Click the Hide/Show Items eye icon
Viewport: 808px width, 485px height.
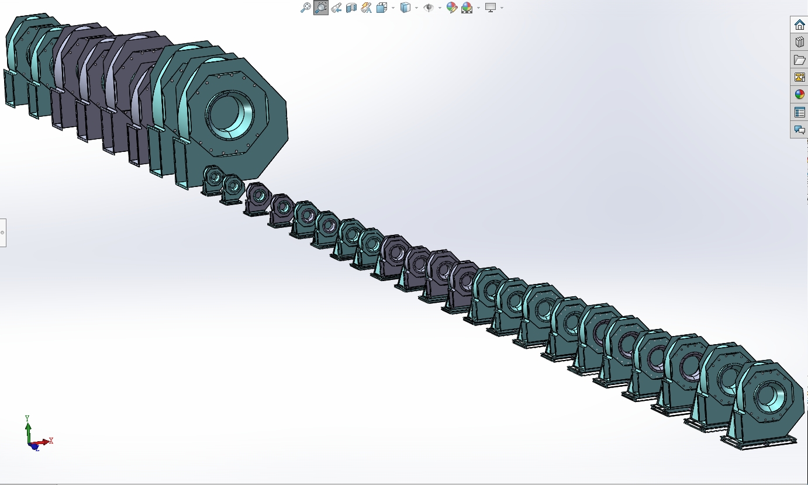coord(429,8)
